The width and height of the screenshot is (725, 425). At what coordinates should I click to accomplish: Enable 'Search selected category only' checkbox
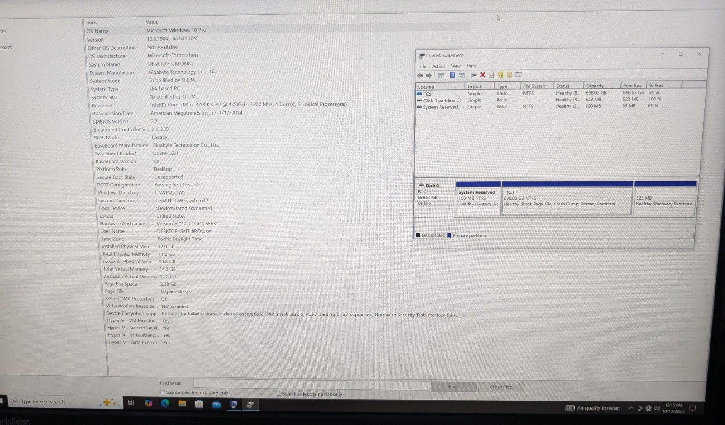163,392
